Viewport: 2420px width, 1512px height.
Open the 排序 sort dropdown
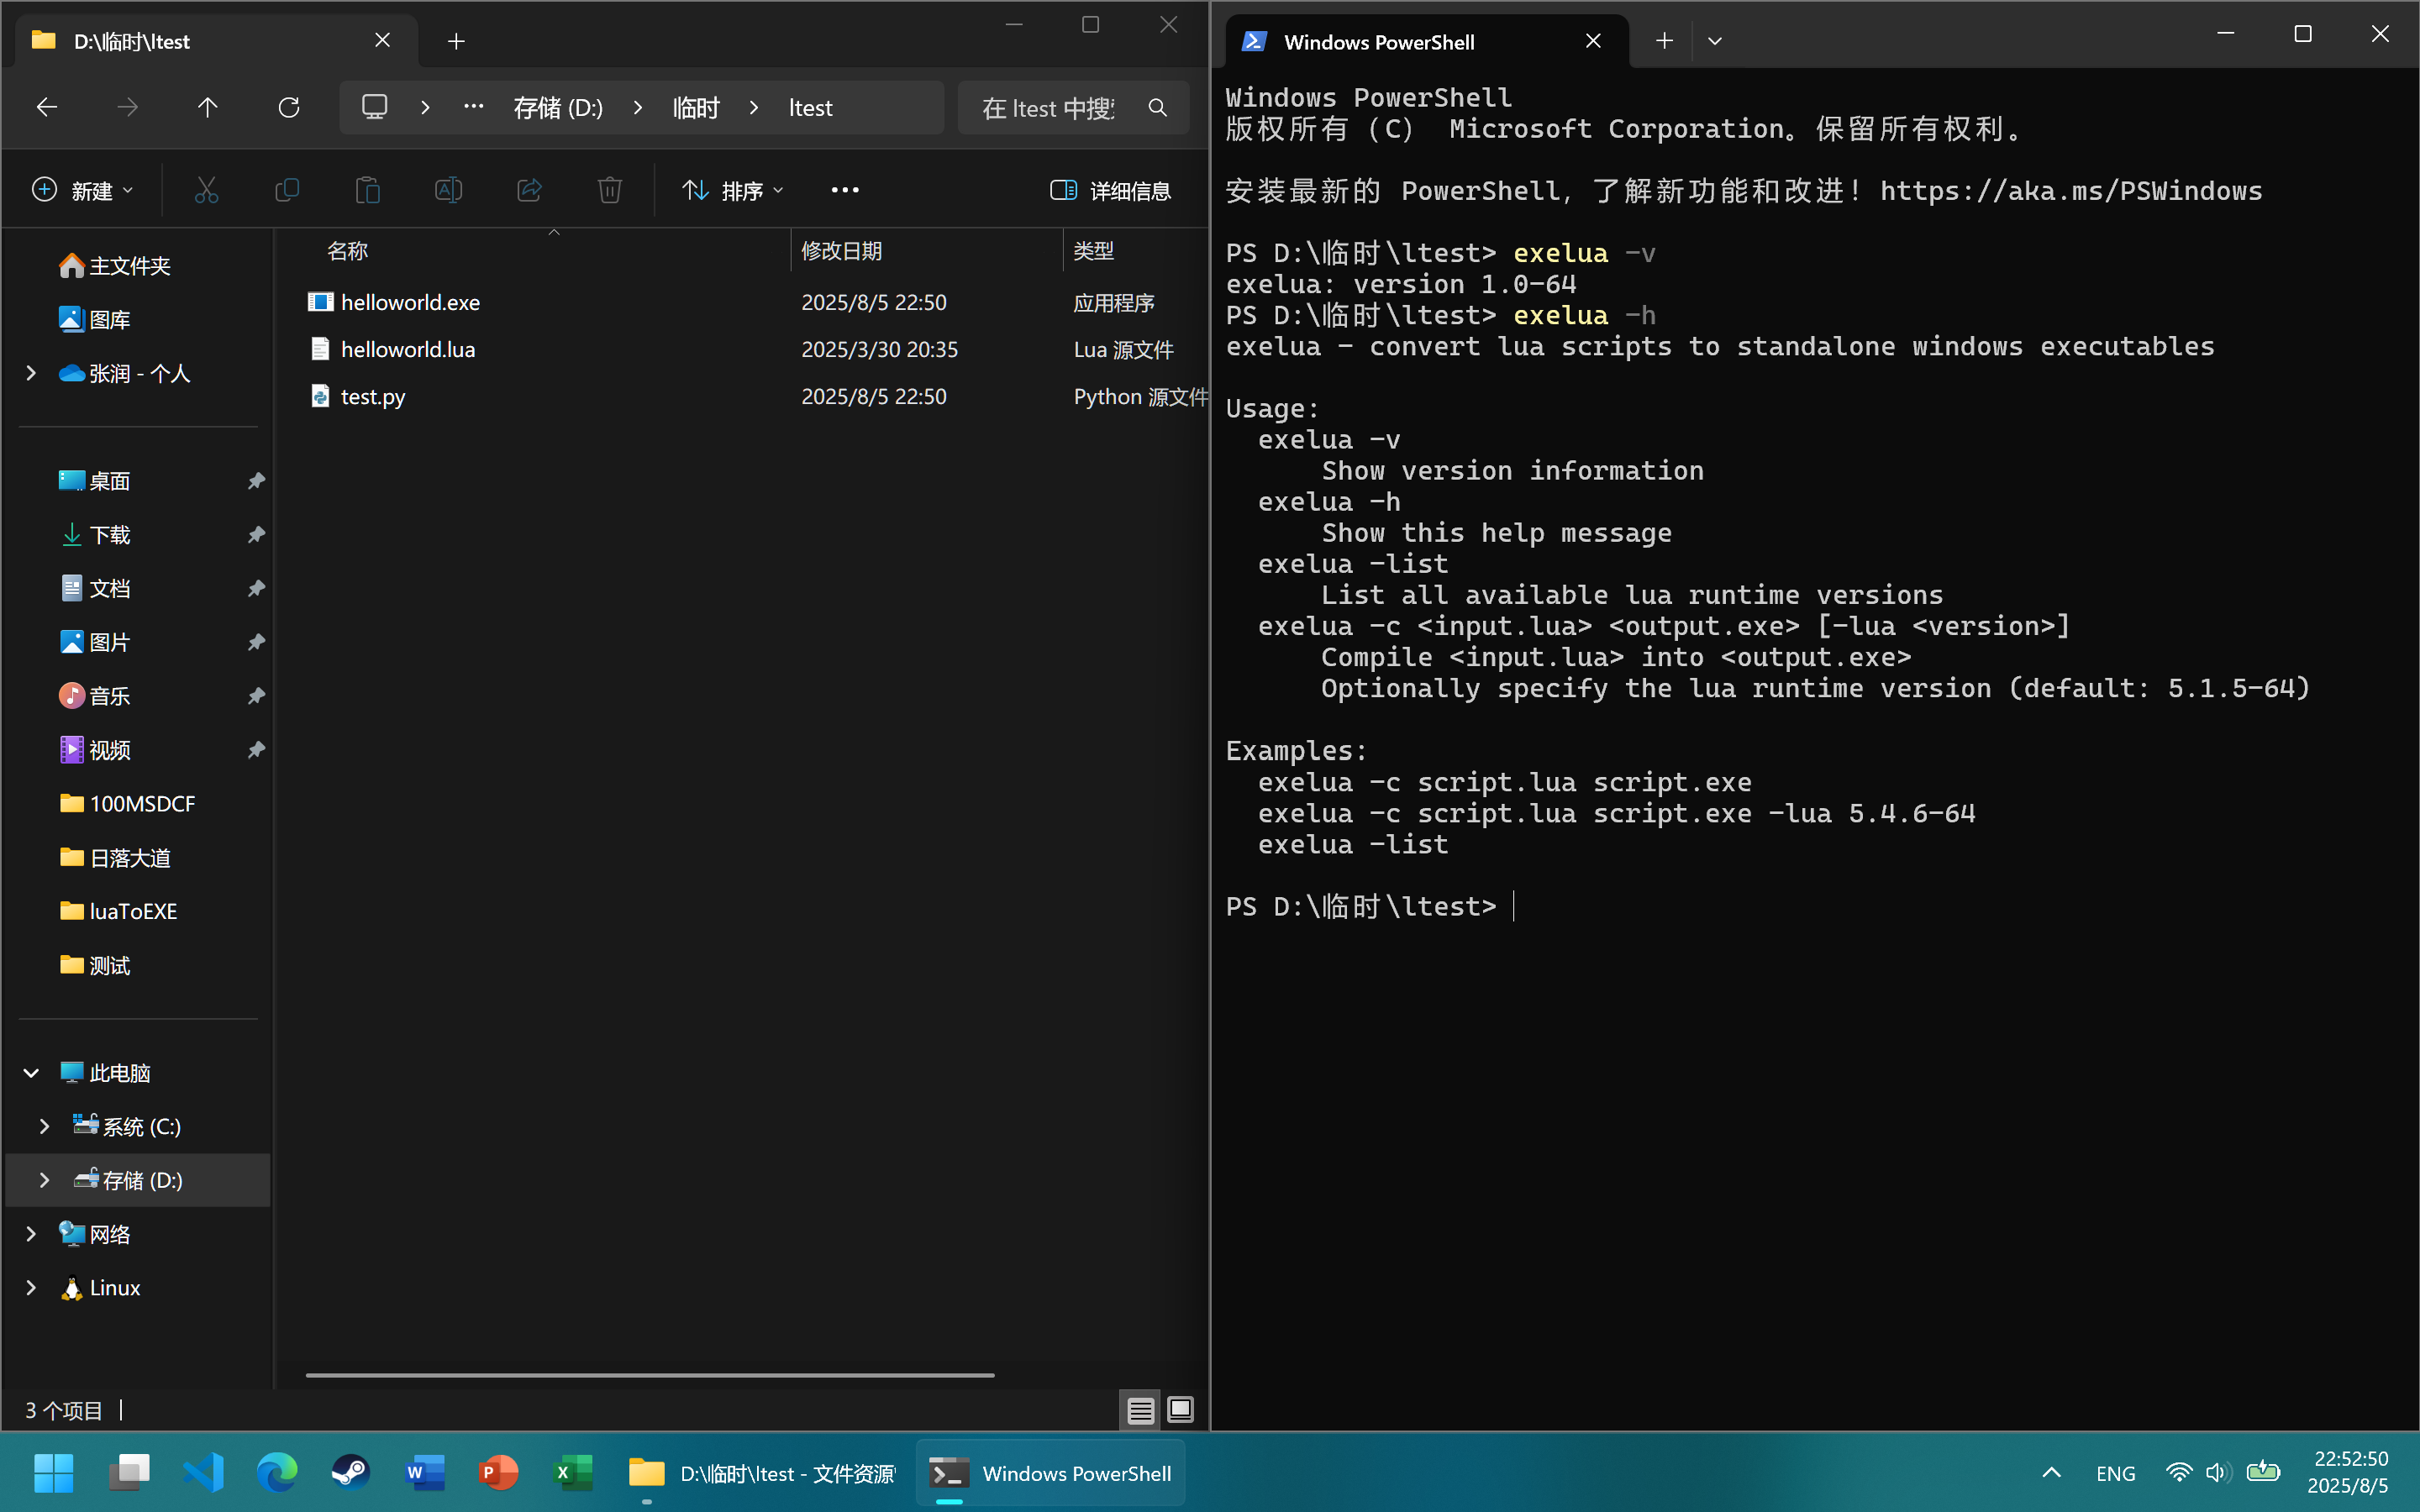pos(733,190)
